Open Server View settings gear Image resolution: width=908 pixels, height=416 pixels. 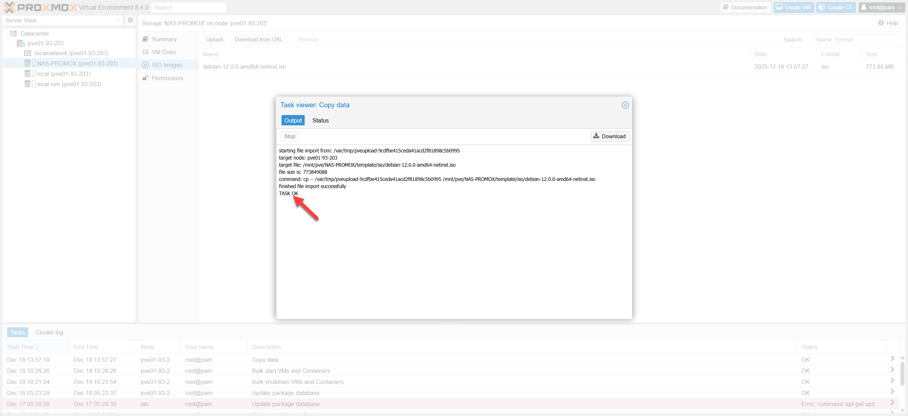130,20
